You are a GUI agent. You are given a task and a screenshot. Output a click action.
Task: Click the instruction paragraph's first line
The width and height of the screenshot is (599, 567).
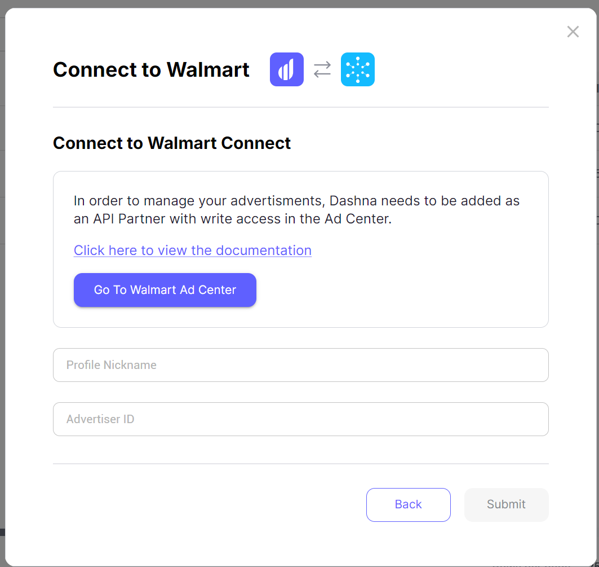[296, 201]
